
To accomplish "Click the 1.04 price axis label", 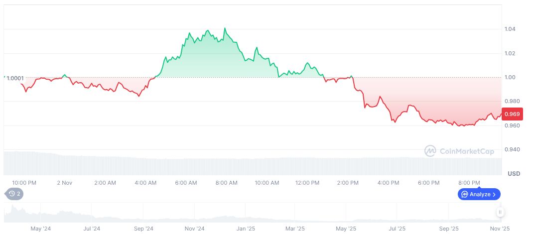I will (510, 29).
